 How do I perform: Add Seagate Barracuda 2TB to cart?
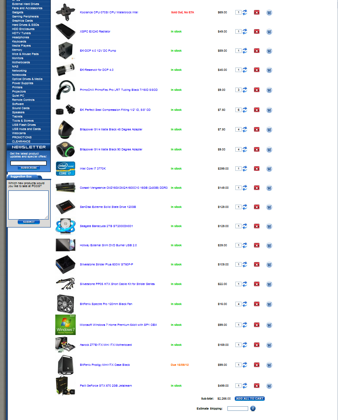[269, 226]
